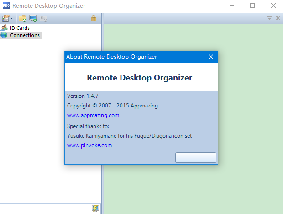Viewport: 283px width, 214px height.
Task: Click the New ID Card toolbar icon
Action: (x=43, y=18)
